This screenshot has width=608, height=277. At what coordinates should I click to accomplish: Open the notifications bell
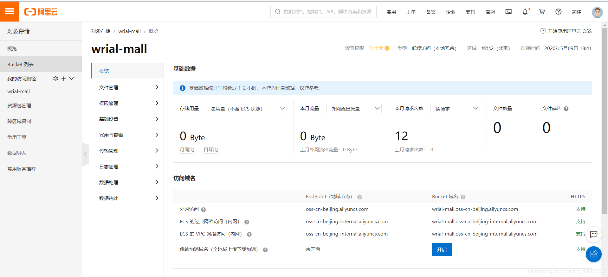(x=525, y=12)
